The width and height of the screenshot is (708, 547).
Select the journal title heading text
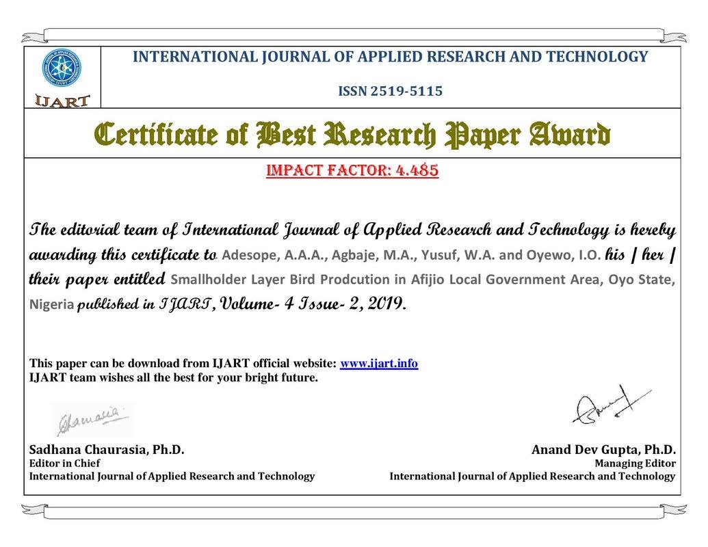pos(390,57)
